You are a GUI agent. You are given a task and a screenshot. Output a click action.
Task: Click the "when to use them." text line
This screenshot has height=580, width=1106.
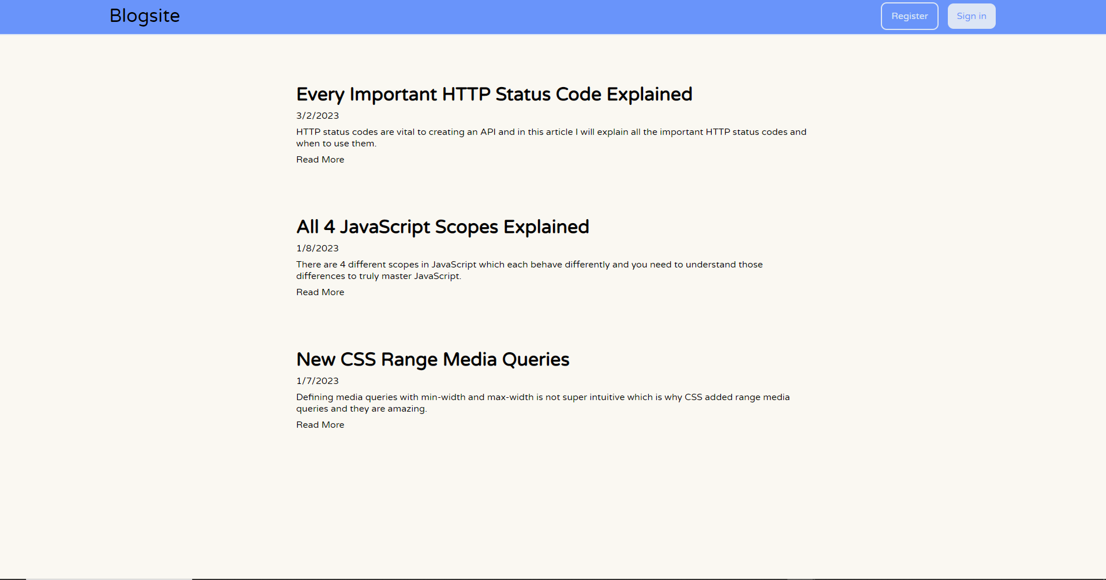click(336, 144)
